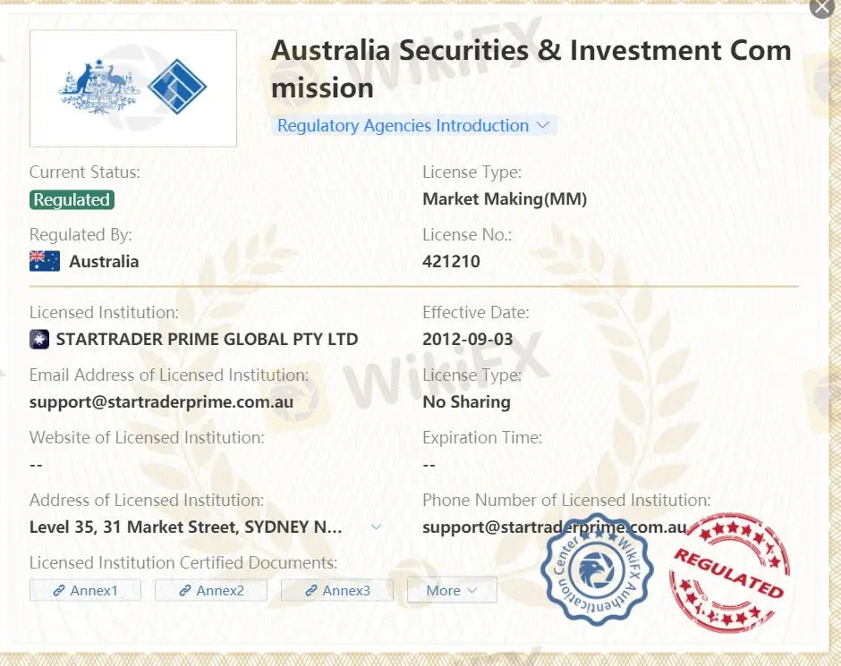841x666 pixels.
Task: Click the email under Email Address of Licensed Institution
Action: [x=161, y=401]
